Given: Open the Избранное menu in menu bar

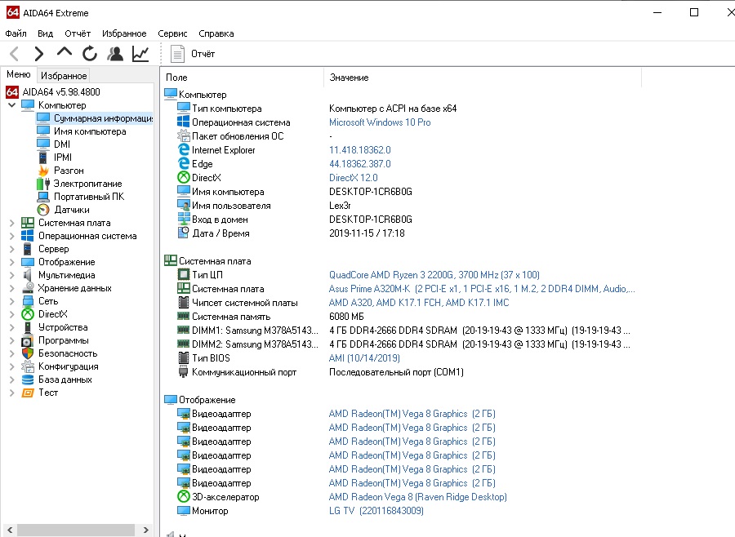Looking at the screenshot, I should point(124,33).
